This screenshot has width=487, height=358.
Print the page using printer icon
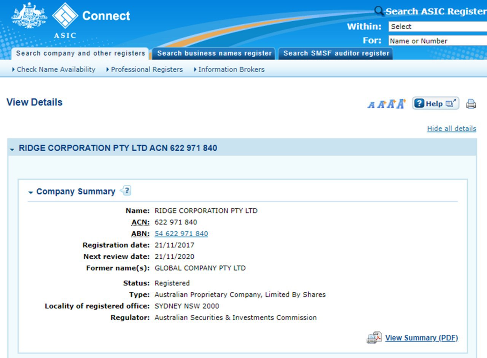coord(471,103)
